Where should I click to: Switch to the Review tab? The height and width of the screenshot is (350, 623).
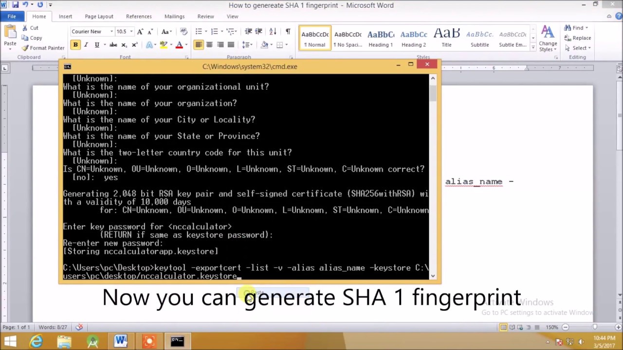(205, 17)
